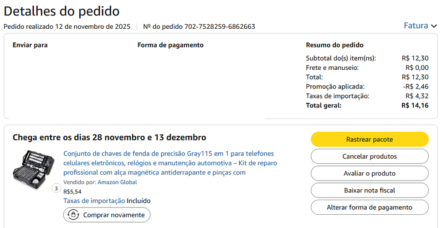Click the Resumo do pedido heading
This screenshot has height=228, width=442.
tap(334, 45)
